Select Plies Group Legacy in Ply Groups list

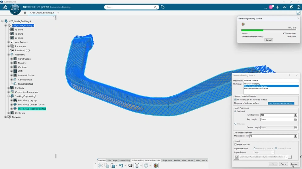252,84
